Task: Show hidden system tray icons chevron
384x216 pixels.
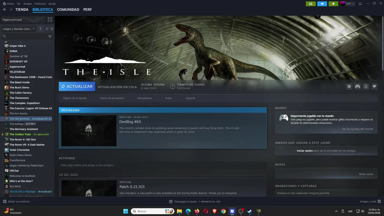Action: (x=336, y=211)
